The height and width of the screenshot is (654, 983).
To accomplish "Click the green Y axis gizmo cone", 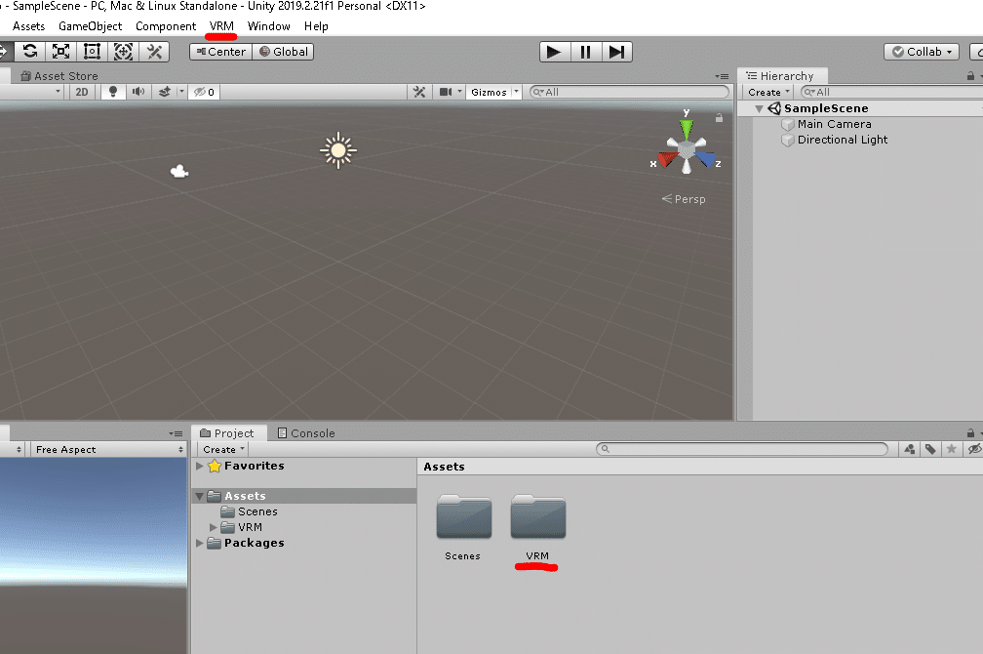I will pyautogui.click(x=687, y=128).
